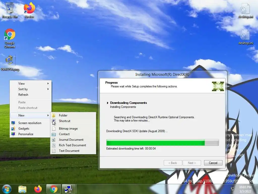Click the disabled < Back button
The width and height of the screenshot is (258, 194).
[x=173, y=163]
